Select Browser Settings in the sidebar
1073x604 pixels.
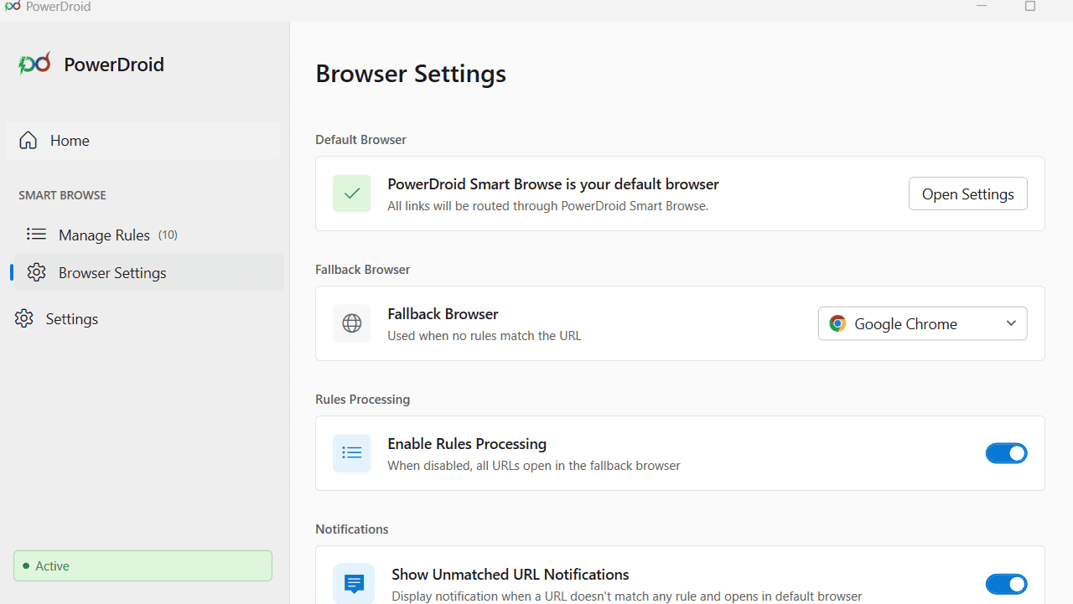149,273
